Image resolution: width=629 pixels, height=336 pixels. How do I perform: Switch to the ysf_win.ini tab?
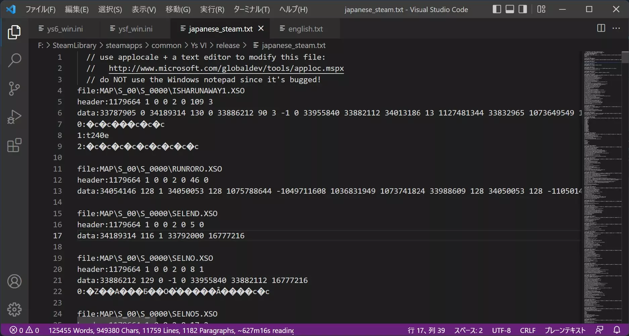[x=135, y=29]
